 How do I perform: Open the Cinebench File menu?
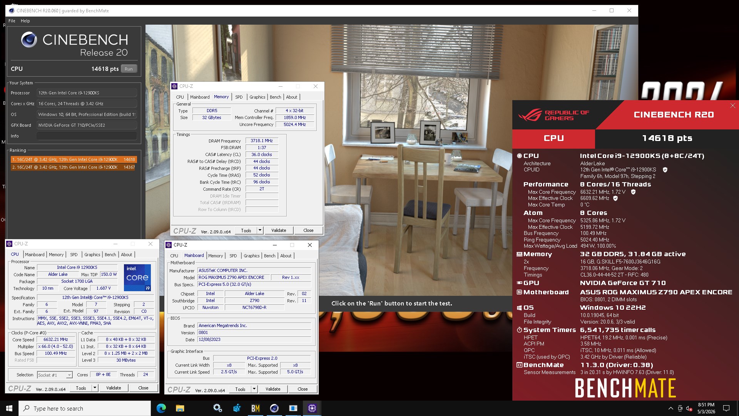pos(12,21)
